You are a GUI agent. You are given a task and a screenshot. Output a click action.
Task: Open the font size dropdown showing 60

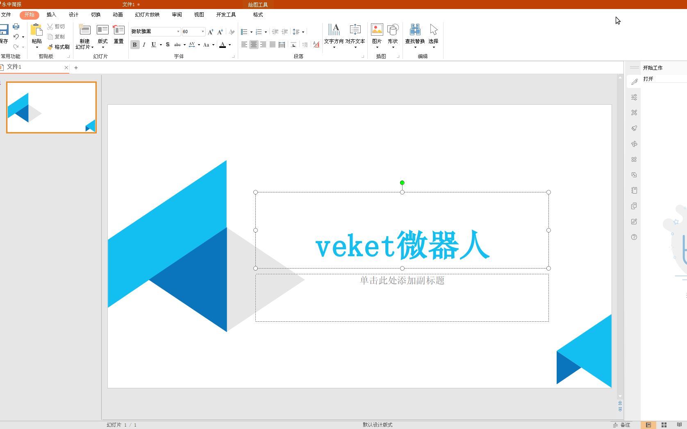pyautogui.click(x=203, y=32)
